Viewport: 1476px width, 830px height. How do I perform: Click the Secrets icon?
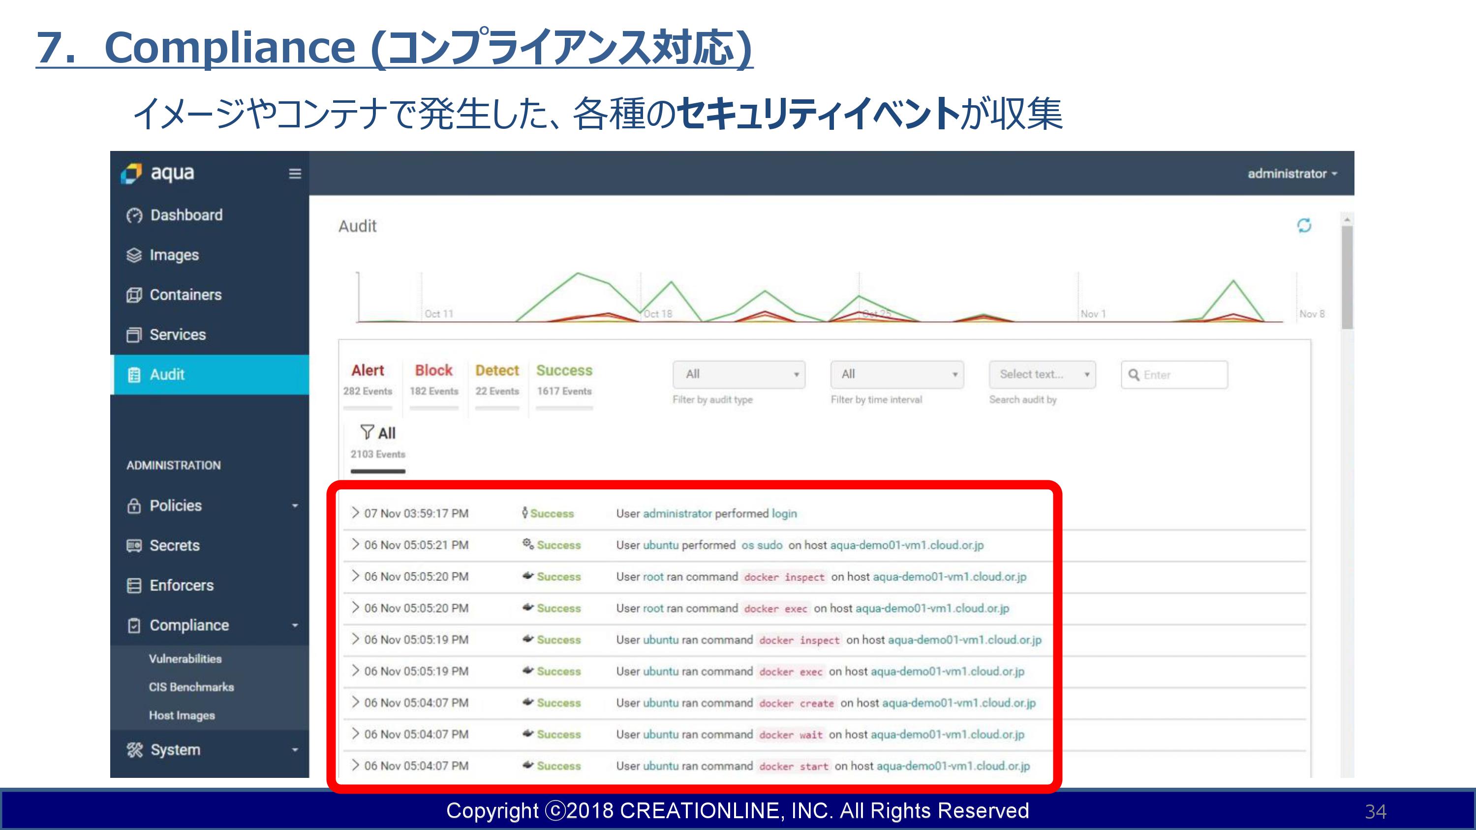click(x=134, y=545)
